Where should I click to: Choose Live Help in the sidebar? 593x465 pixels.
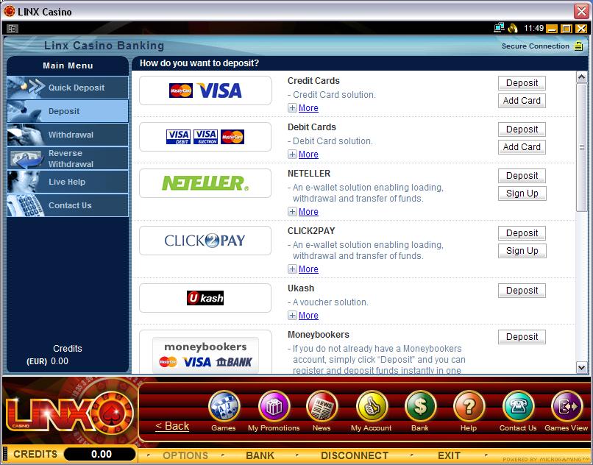[x=68, y=182]
